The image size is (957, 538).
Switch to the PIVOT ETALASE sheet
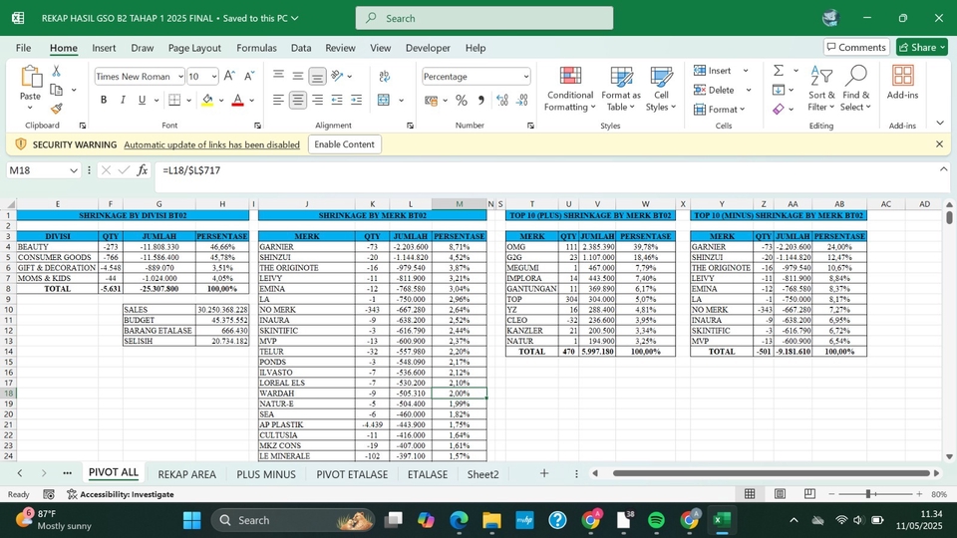pos(352,474)
